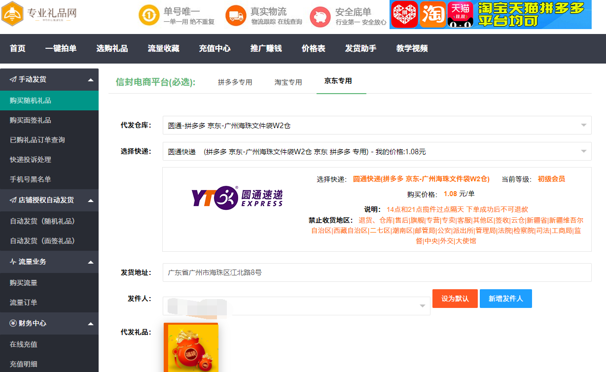Image resolution: width=606 pixels, height=372 pixels.
Task: Click the 发货地址 address input field
Action: pyautogui.click(x=377, y=272)
